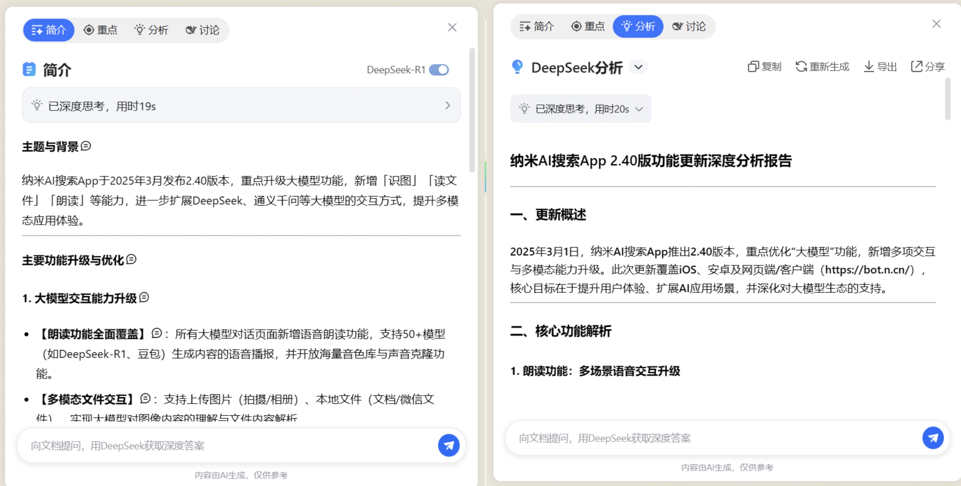Click right panel 内容由AI生成 disclaimer

727,467
